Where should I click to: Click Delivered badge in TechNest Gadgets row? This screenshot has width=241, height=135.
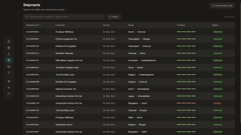(218, 67)
